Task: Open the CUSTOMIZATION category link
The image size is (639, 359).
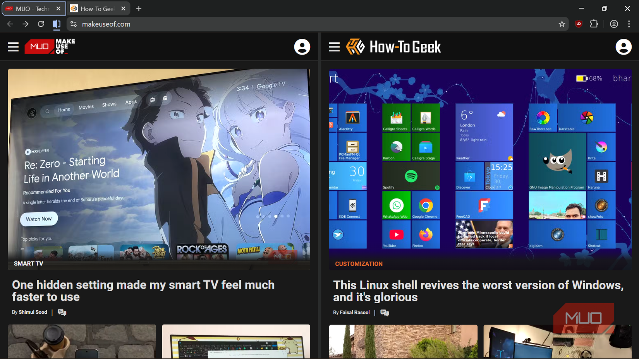Action: 359,263
